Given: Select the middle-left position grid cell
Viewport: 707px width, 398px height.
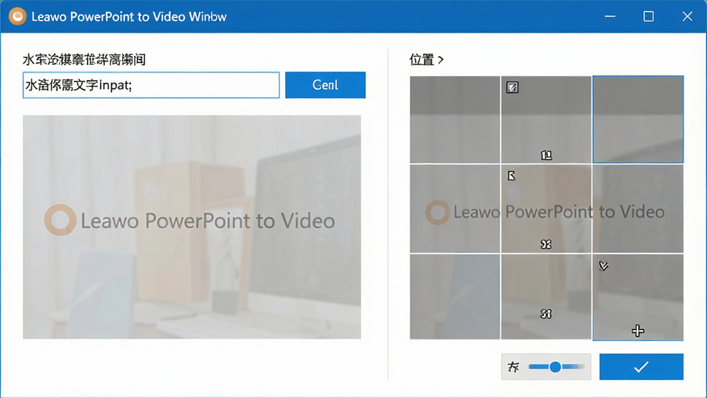Looking at the screenshot, I should tap(454, 209).
